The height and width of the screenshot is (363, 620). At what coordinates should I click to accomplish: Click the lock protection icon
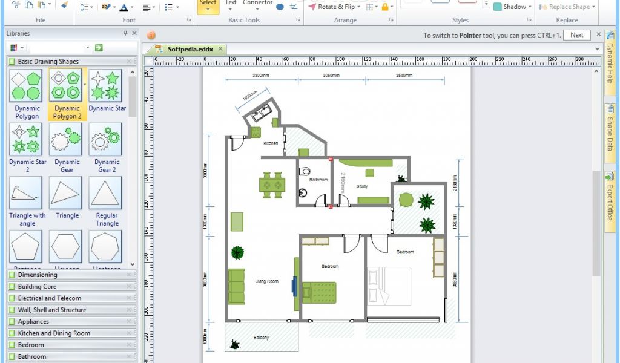(x=385, y=7)
